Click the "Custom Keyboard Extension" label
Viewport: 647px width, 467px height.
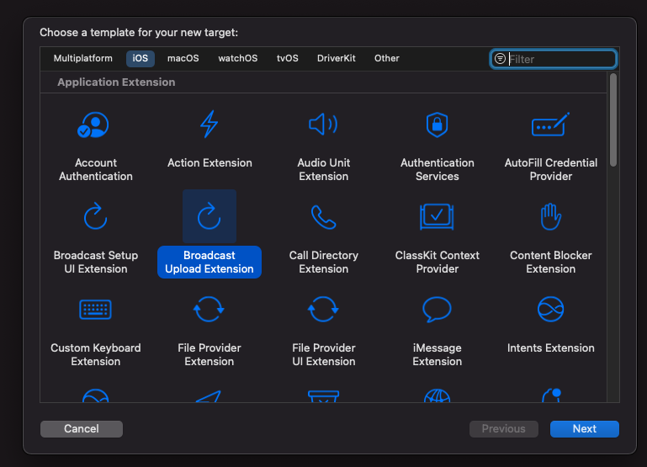coord(96,354)
